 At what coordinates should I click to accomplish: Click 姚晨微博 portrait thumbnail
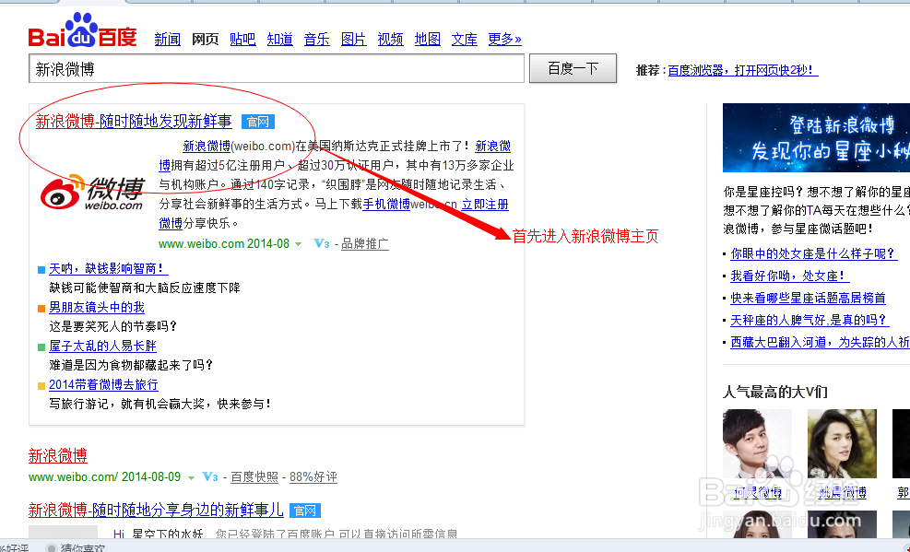click(x=842, y=443)
